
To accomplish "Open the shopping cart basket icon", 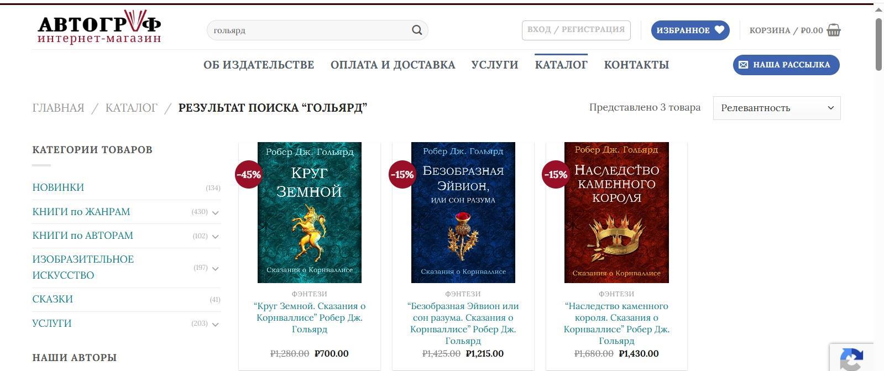I will click(x=834, y=30).
